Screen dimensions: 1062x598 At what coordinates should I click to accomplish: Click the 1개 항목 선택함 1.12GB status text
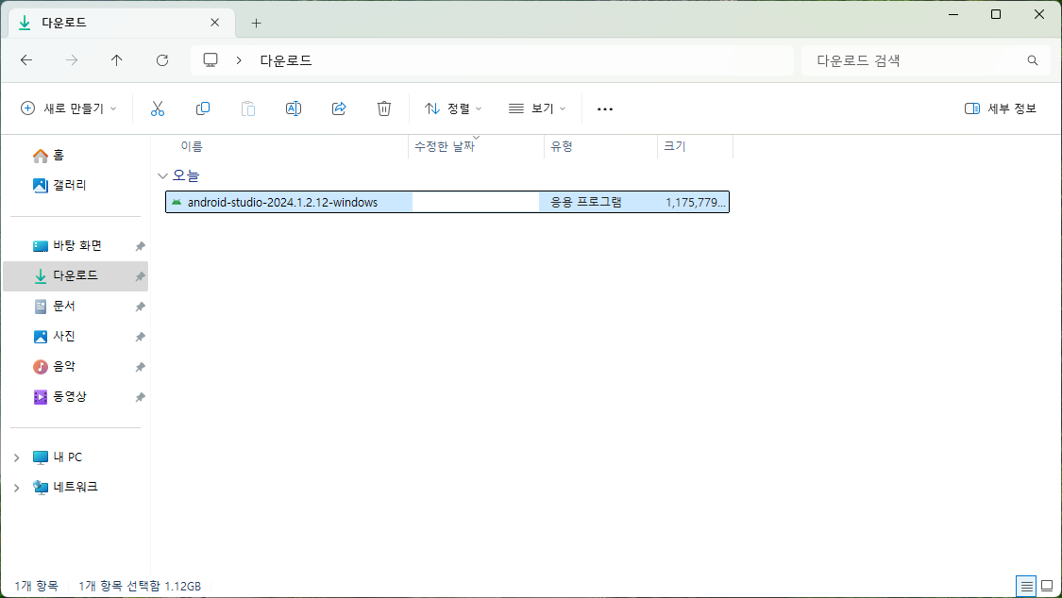coord(140,586)
